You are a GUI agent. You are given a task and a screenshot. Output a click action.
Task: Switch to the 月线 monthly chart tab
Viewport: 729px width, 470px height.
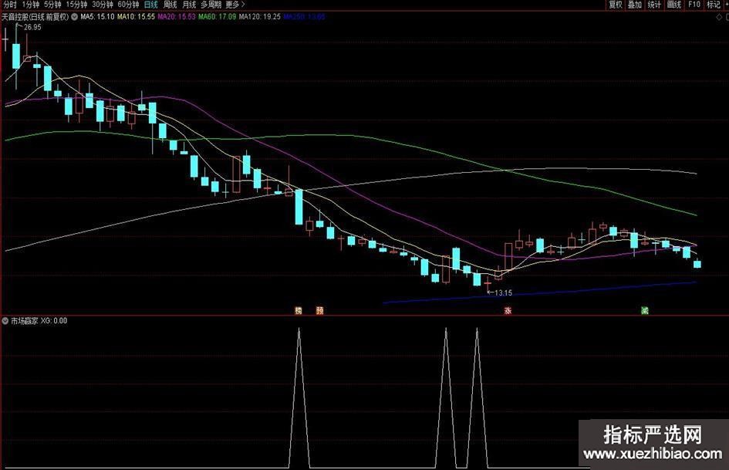tap(189, 5)
